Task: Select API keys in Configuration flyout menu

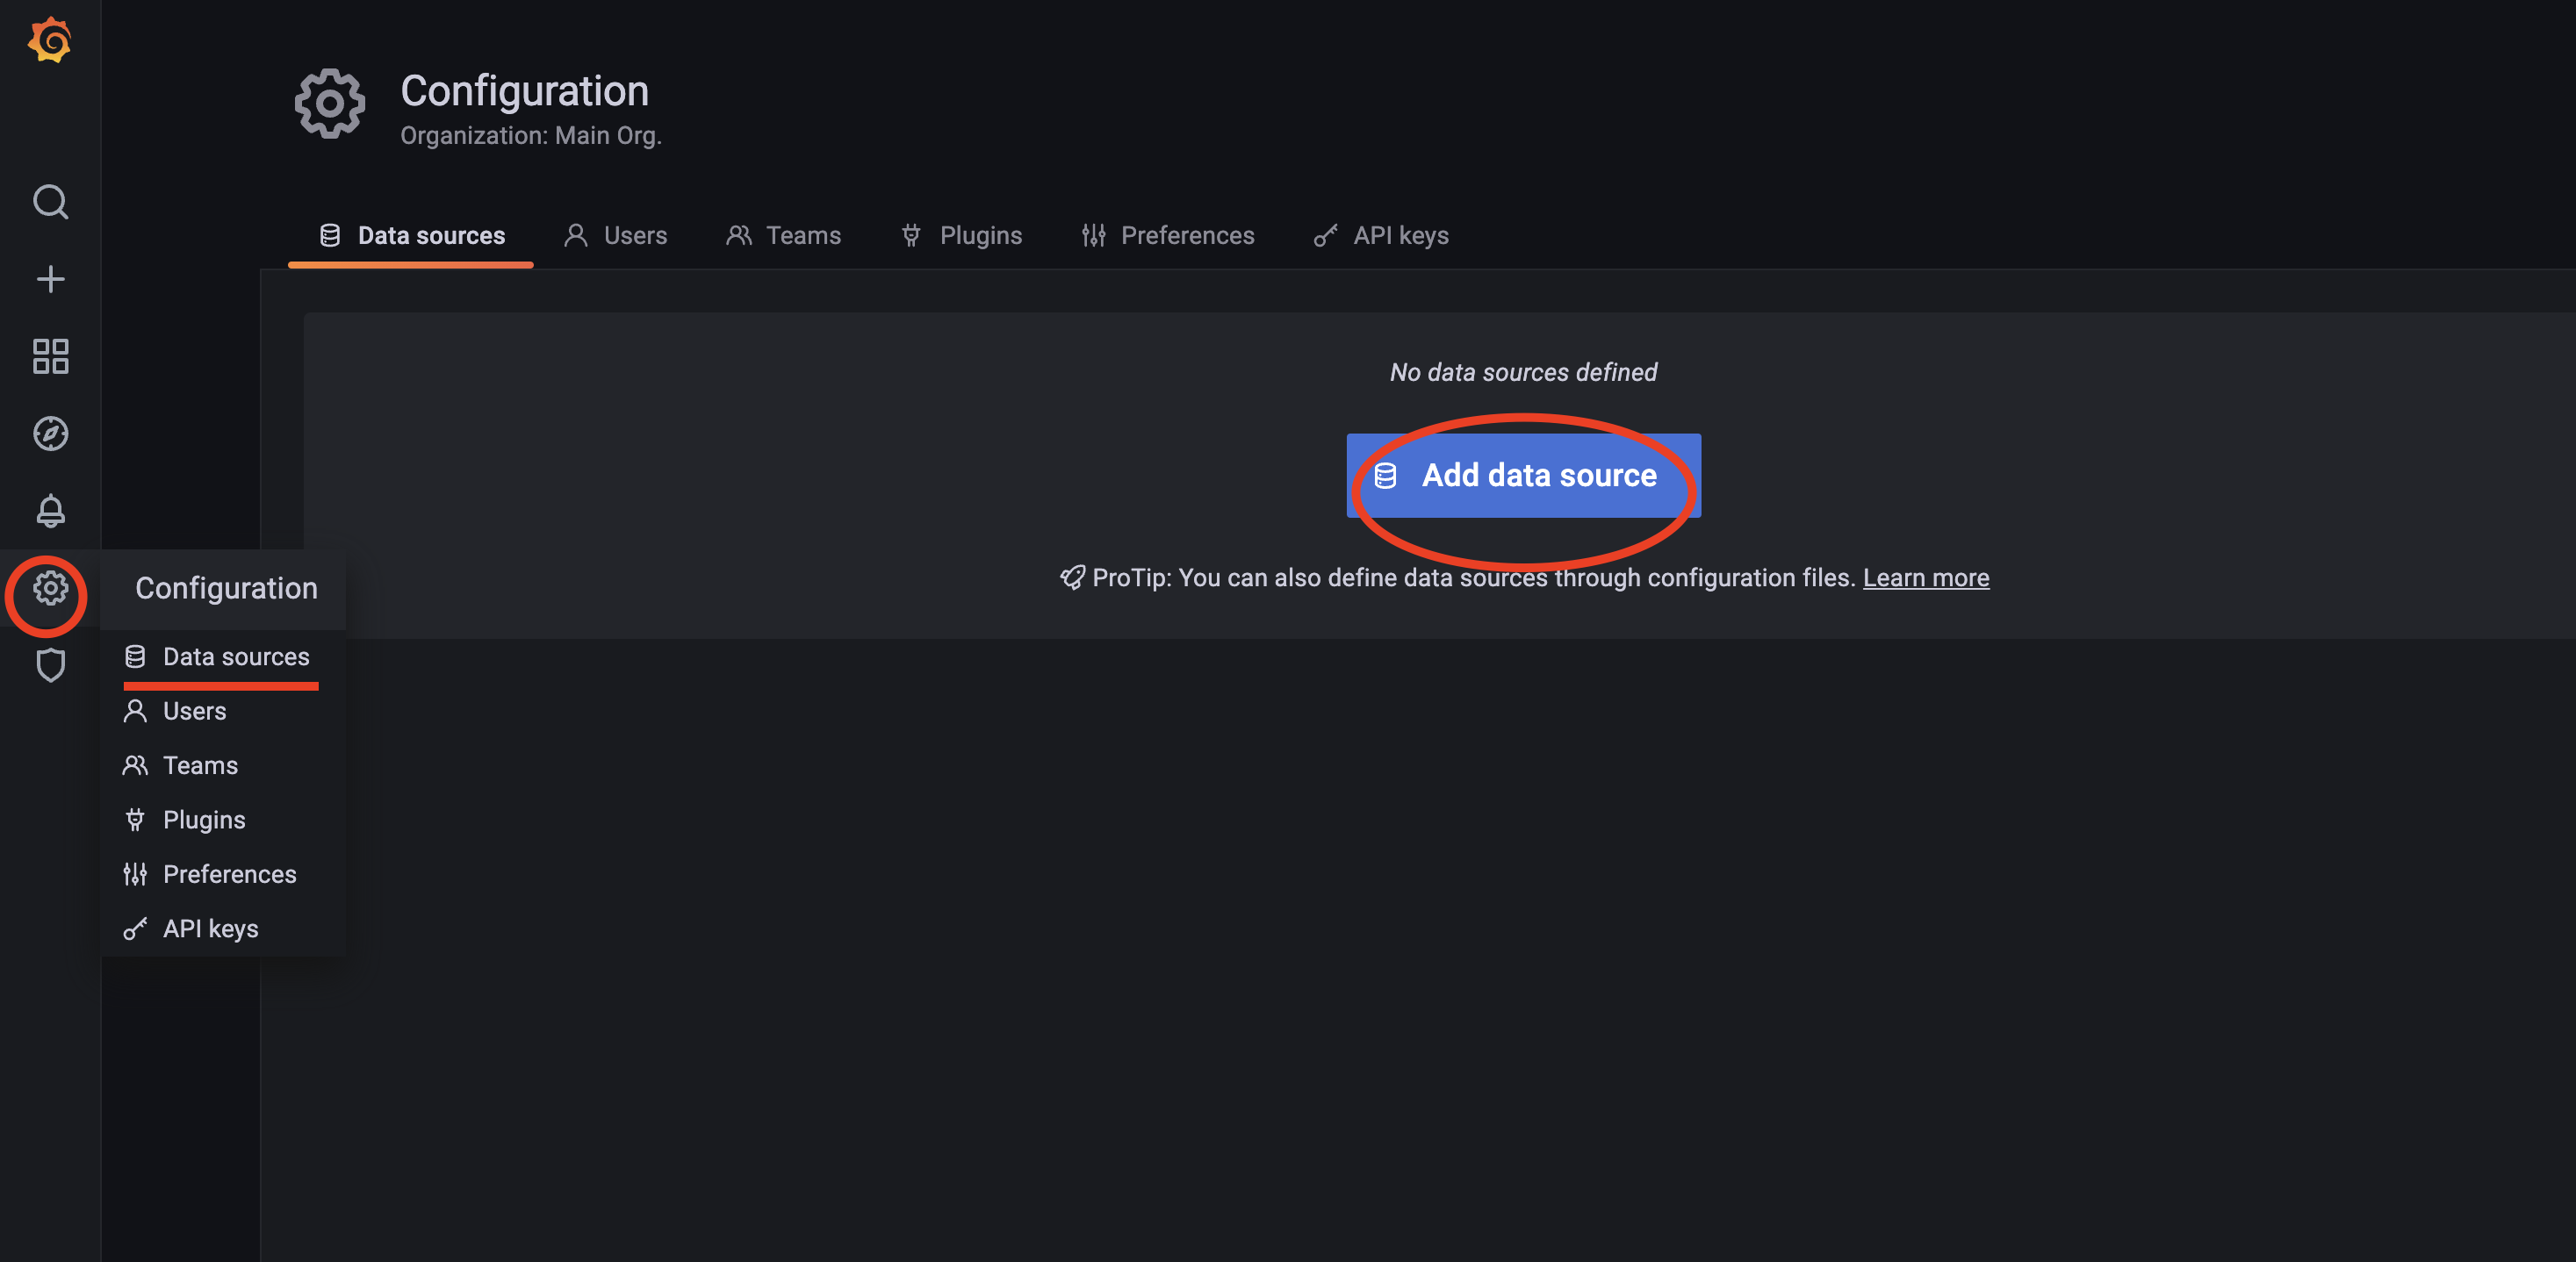Action: click(210, 929)
